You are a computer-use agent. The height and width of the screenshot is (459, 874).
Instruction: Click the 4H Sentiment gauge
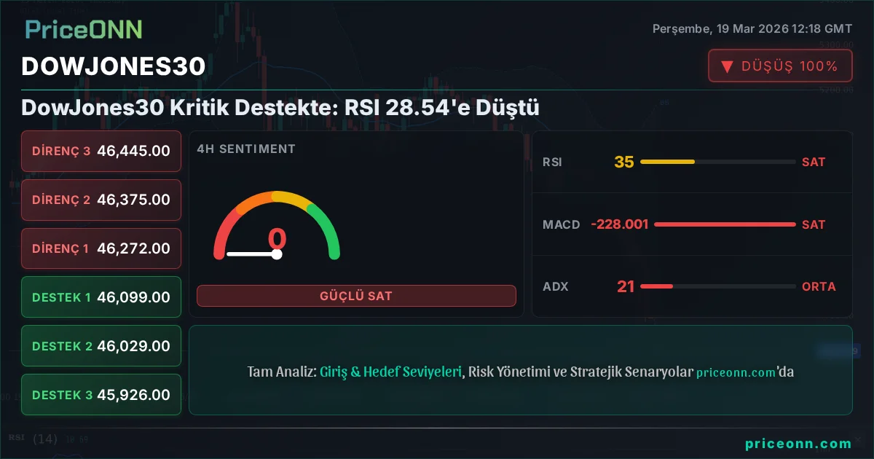tap(277, 226)
